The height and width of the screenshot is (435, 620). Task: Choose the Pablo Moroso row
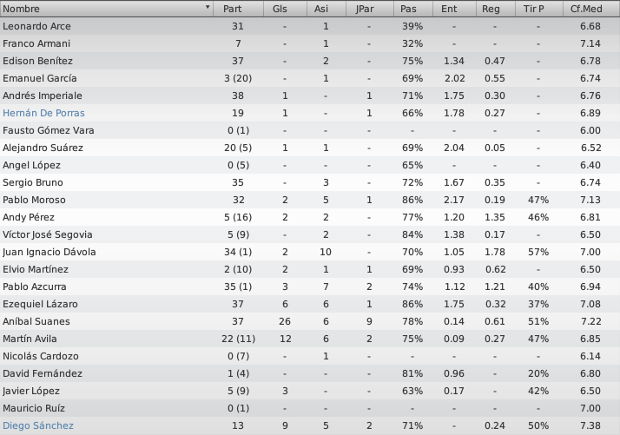(x=310, y=200)
